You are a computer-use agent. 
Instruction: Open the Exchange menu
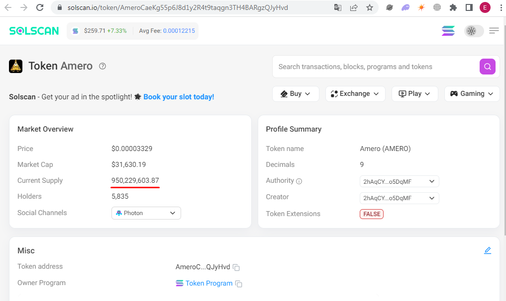coord(355,94)
